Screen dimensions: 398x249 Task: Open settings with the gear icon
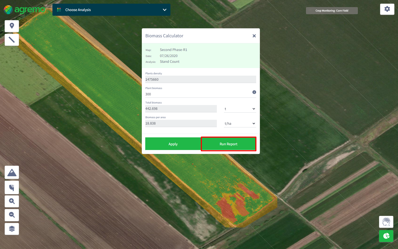coord(387,9)
